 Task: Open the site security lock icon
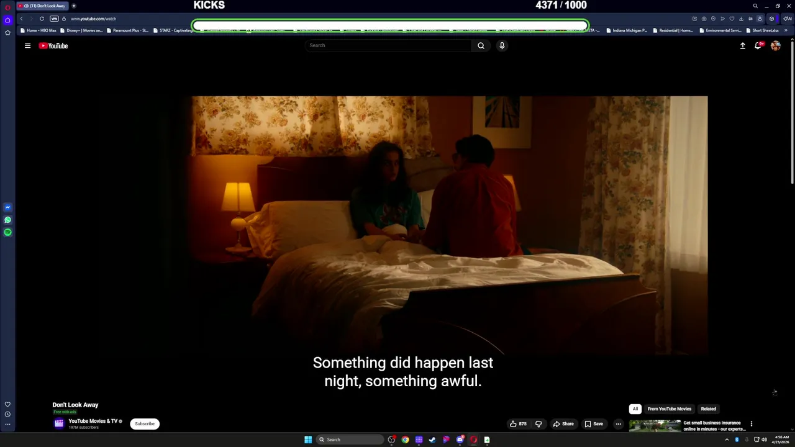pyautogui.click(x=63, y=19)
